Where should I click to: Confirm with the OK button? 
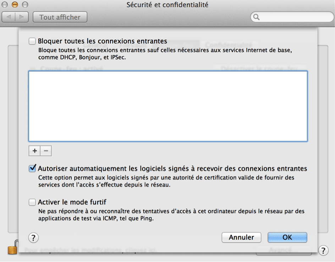(287, 237)
